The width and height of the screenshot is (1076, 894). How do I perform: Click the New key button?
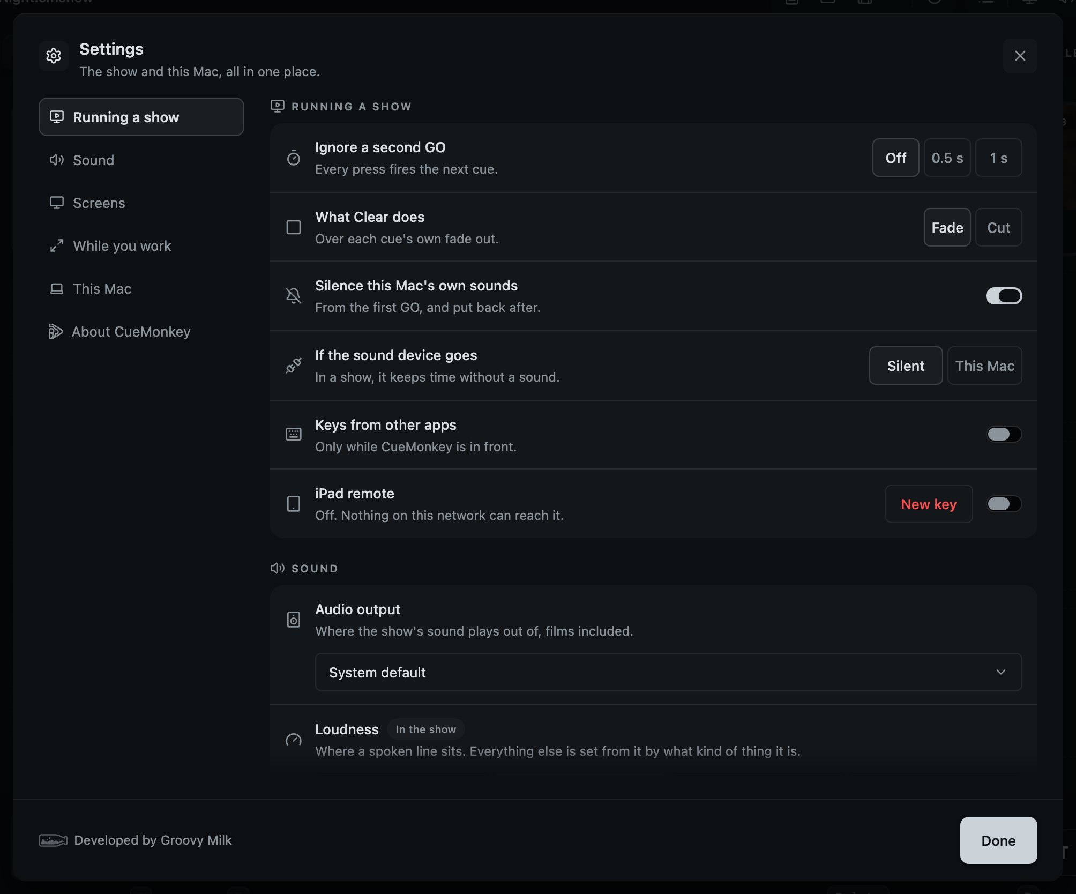click(x=929, y=504)
